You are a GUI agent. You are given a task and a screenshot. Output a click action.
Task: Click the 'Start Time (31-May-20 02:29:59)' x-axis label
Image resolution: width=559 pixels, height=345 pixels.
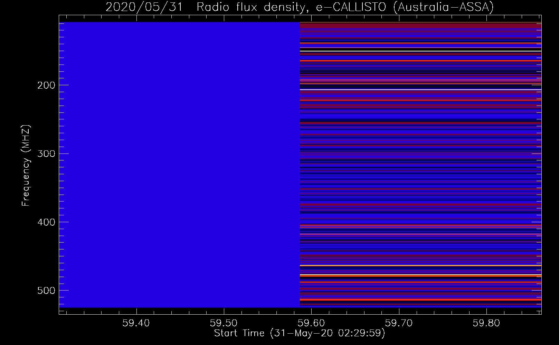(x=300, y=333)
